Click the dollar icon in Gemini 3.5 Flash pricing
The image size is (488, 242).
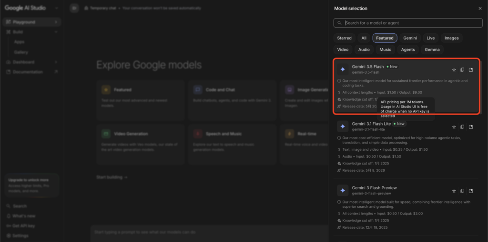click(x=339, y=92)
